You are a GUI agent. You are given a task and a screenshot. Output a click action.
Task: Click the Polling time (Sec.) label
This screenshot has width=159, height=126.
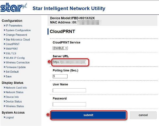pyautogui.click(x=65, y=70)
